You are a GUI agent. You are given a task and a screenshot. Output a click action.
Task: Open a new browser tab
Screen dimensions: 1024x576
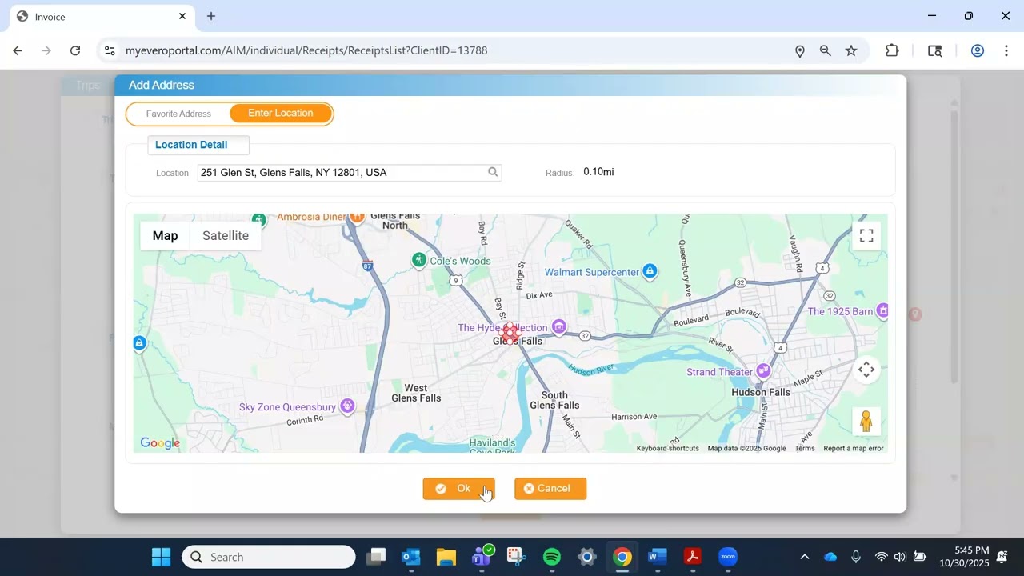[x=211, y=16]
